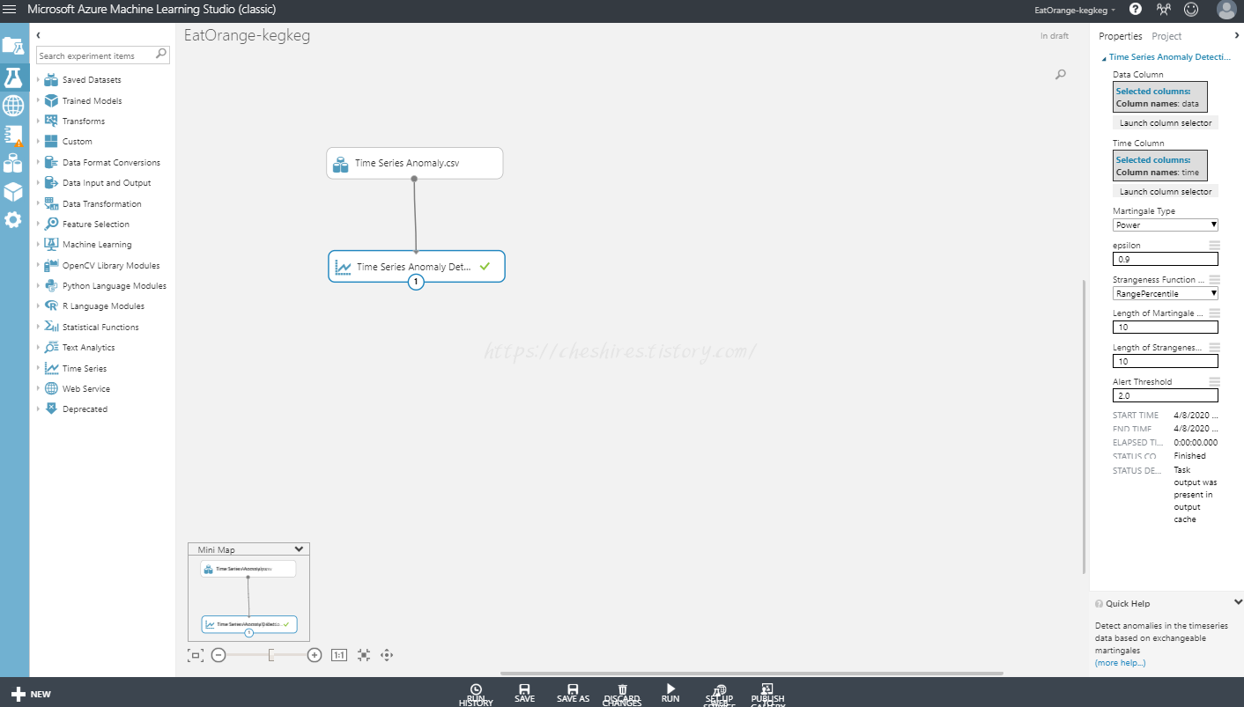Open the user account avatar

(x=1226, y=10)
